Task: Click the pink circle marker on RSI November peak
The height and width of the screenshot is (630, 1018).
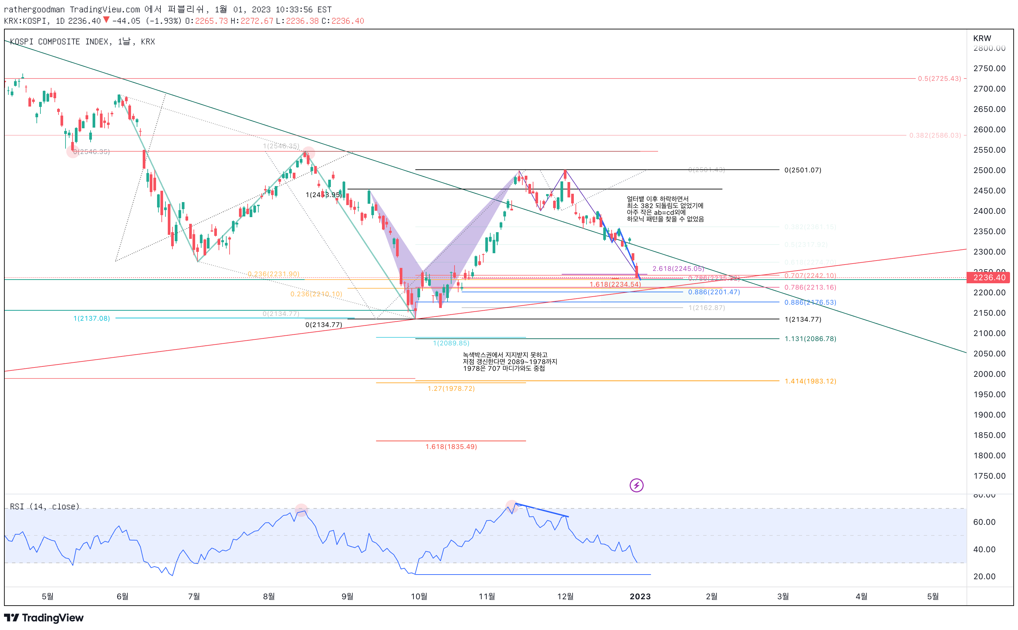Action: pyautogui.click(x=511, y=507)
